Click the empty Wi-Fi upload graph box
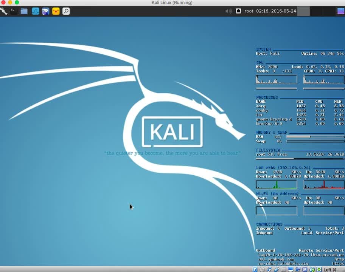Viewport: 345px width, 272px height. [x=324, y=210]
